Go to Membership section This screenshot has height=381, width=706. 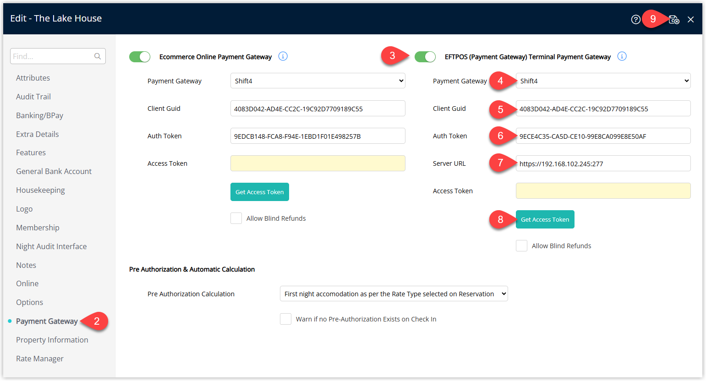(38, 228)
